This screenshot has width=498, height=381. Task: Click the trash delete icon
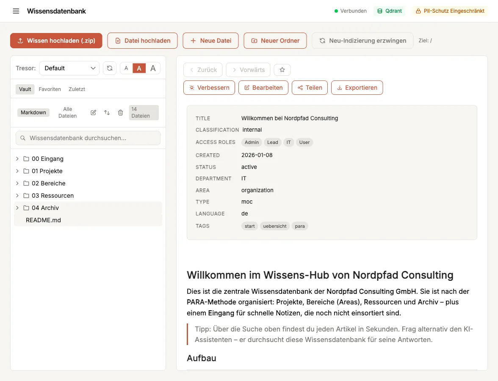click(120, 113)
